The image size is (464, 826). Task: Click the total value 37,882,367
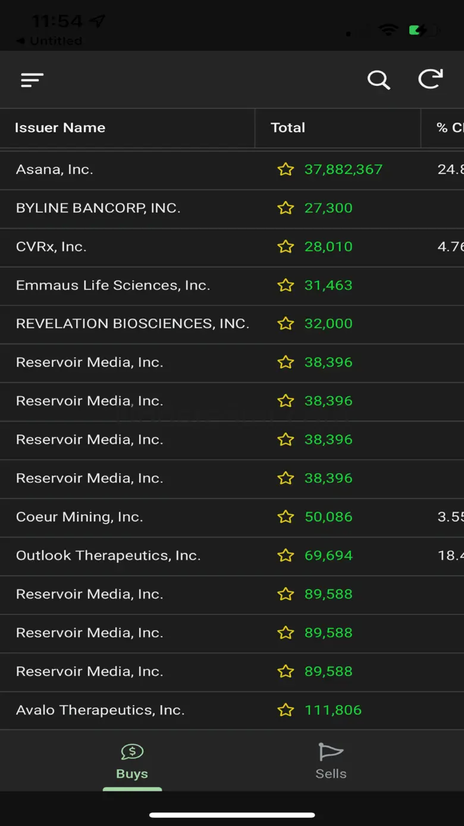(x=343, y=170)
